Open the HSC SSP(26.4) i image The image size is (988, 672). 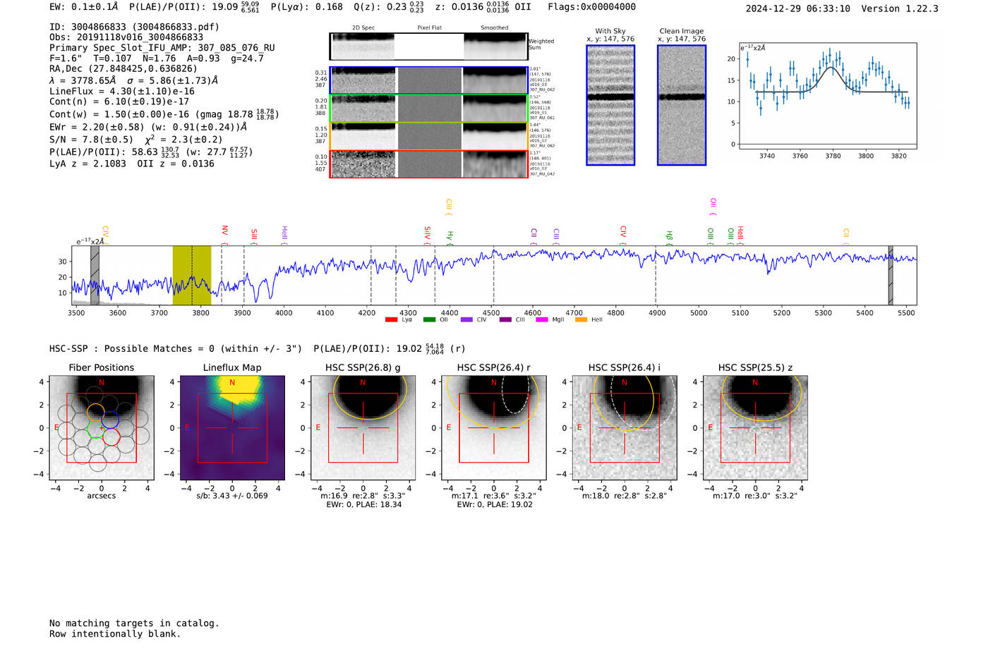[625, 427]
